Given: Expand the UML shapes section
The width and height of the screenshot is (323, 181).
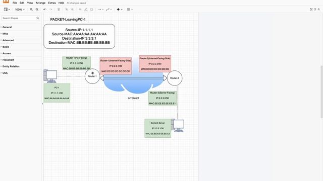Looking at the screenshot, I should 21,73.
